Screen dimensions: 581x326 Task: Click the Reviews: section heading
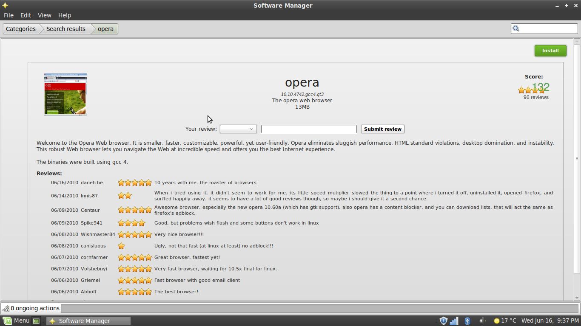point(49,174)
